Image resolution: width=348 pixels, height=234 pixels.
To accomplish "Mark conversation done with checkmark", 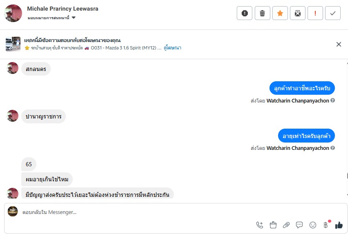I will click(x=333, y=13).
